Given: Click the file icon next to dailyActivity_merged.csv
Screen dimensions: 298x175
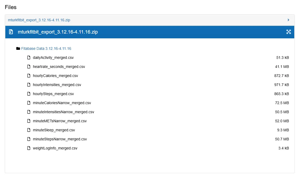Looking at the screenshot, I should pos(29,58).
